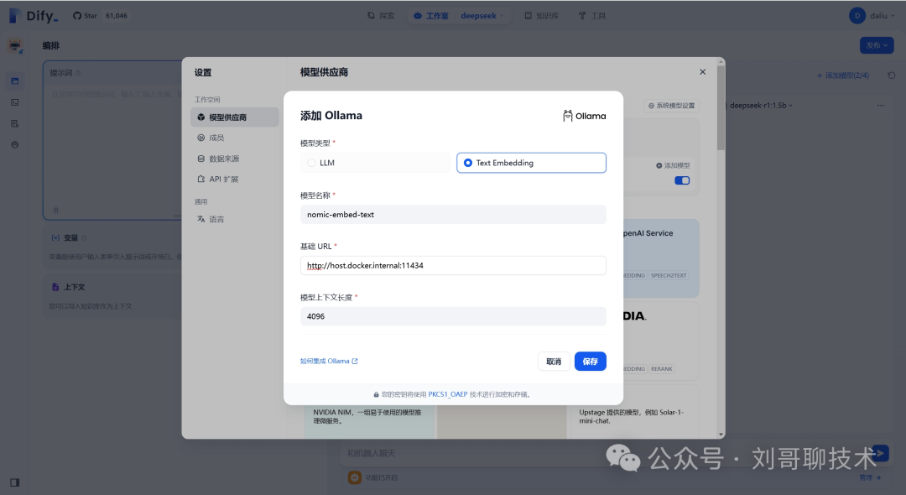Toggle the sidebar collapse icon at bottom
The image size is (906, 495).
tap(15, 482)
